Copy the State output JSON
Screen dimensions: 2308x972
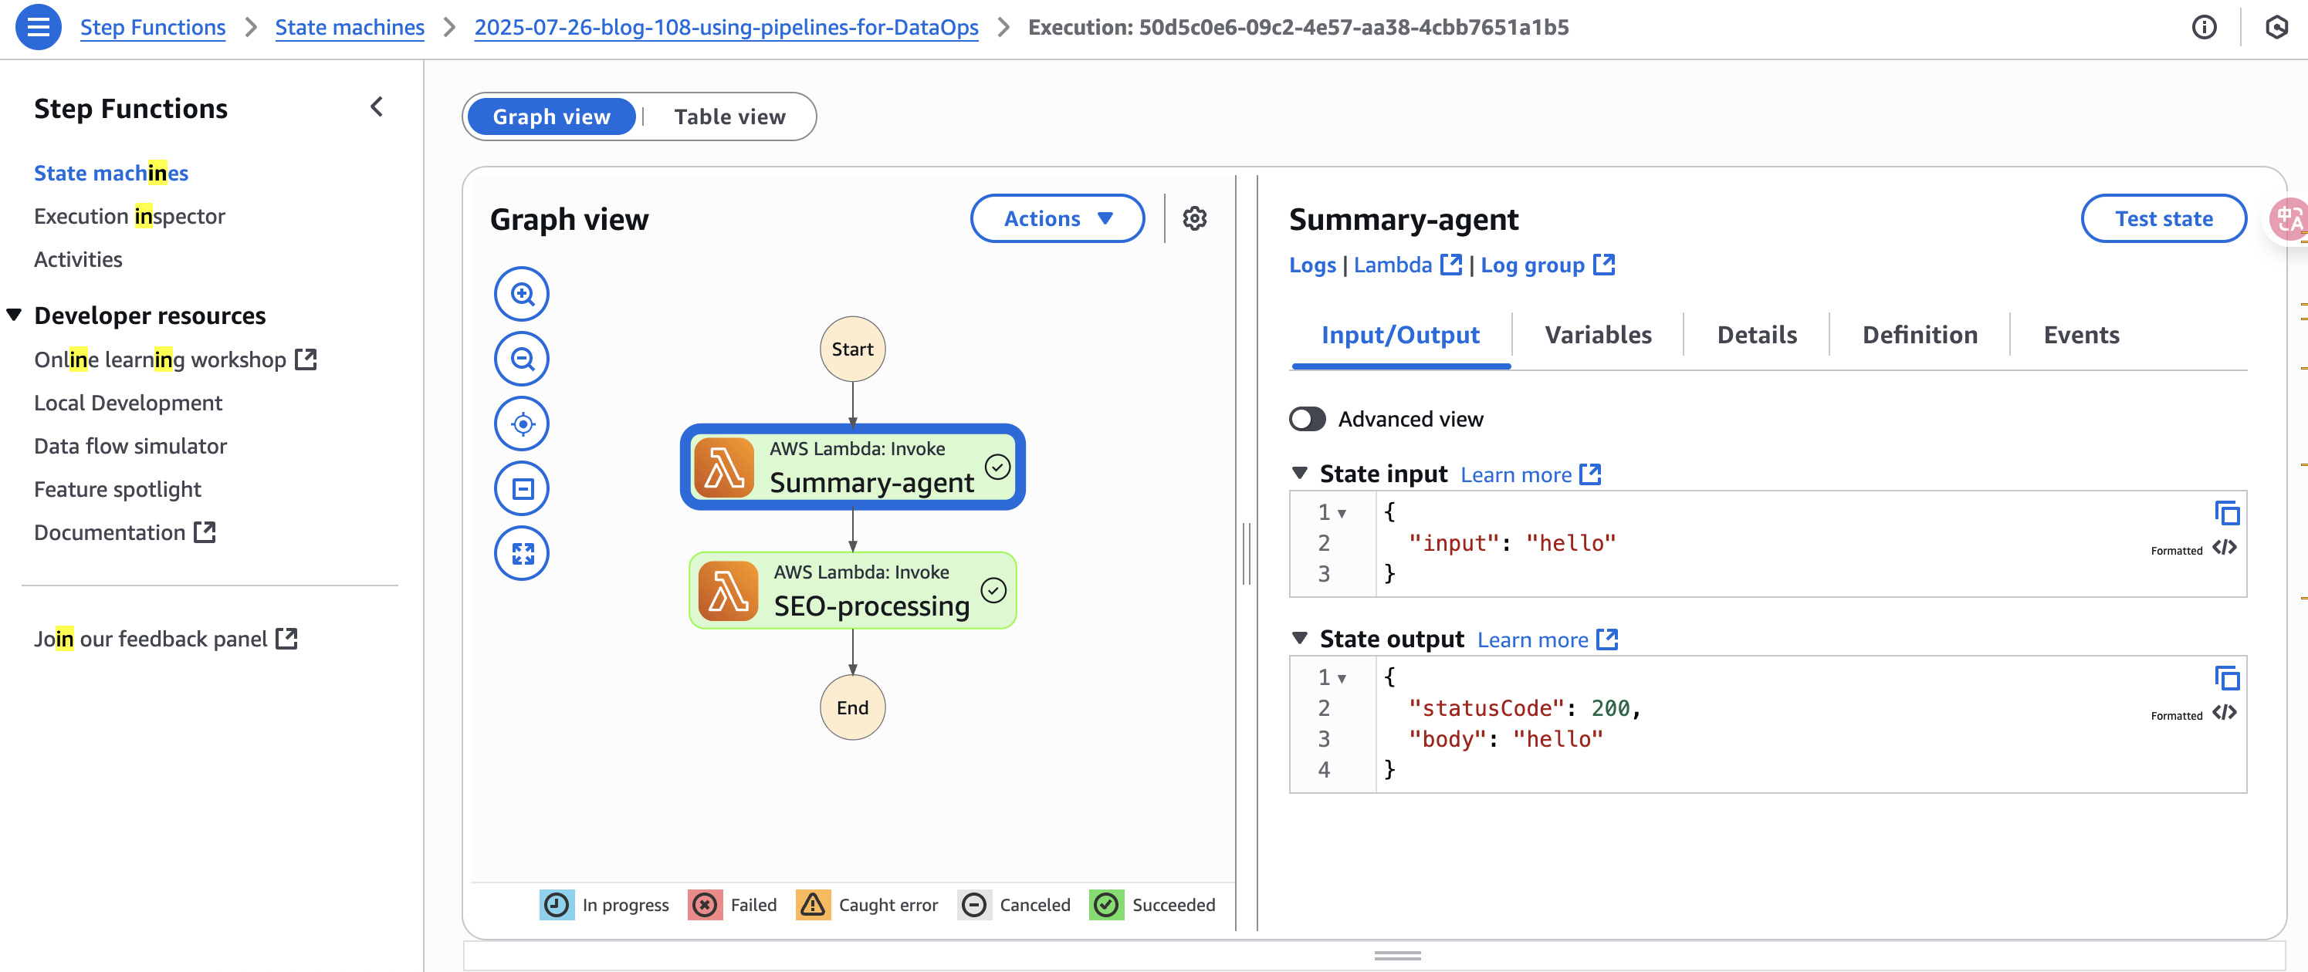tap(2226, 678)
